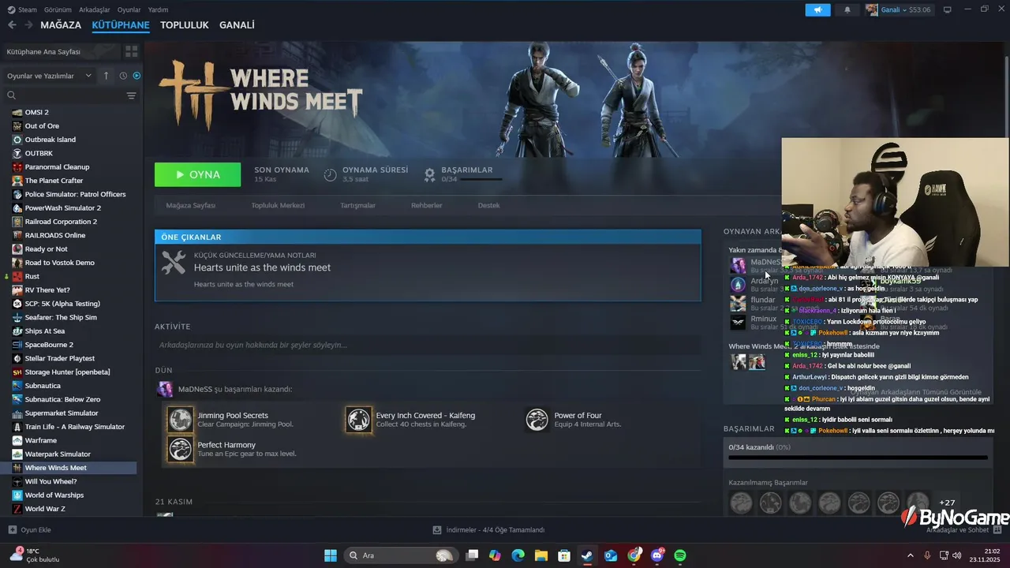Open Mağaza Sayfası link
The height and width of the screenshot is (568, 1010).
(x=190, y=205)
